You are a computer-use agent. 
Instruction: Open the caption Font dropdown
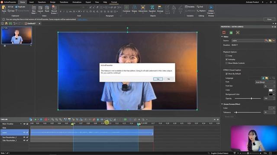[265, 82]
